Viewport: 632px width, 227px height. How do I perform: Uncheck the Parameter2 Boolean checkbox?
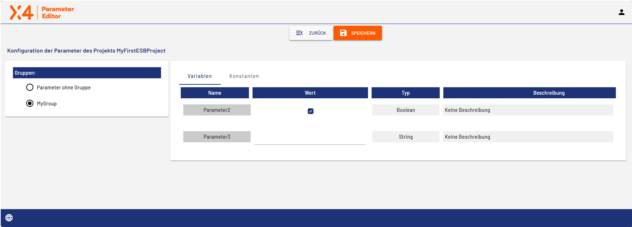click(311, 111)
